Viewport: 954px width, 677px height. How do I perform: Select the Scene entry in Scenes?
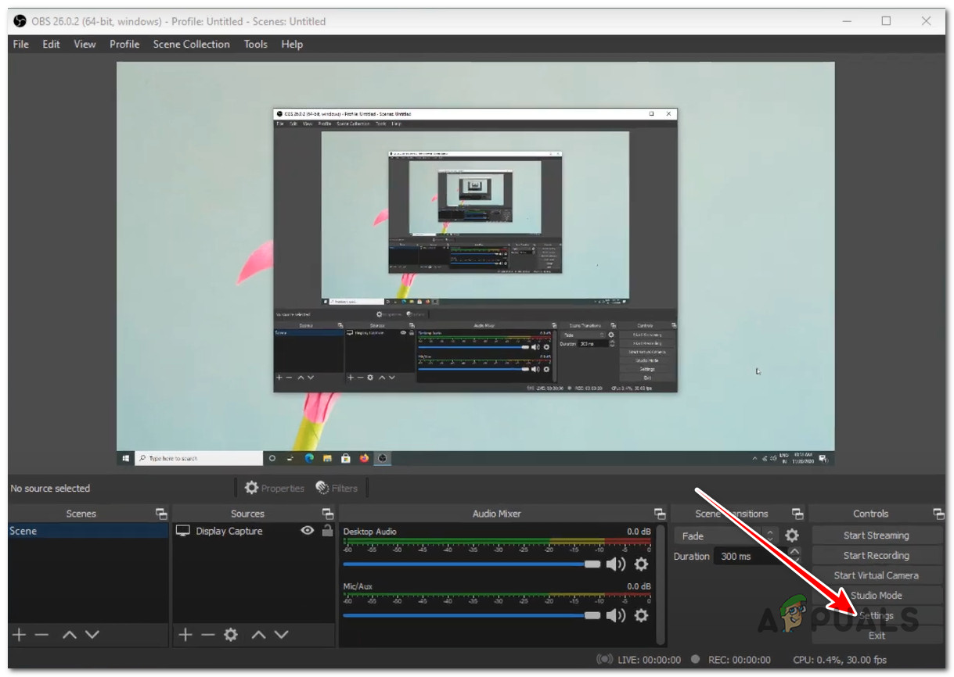[88, 531]
